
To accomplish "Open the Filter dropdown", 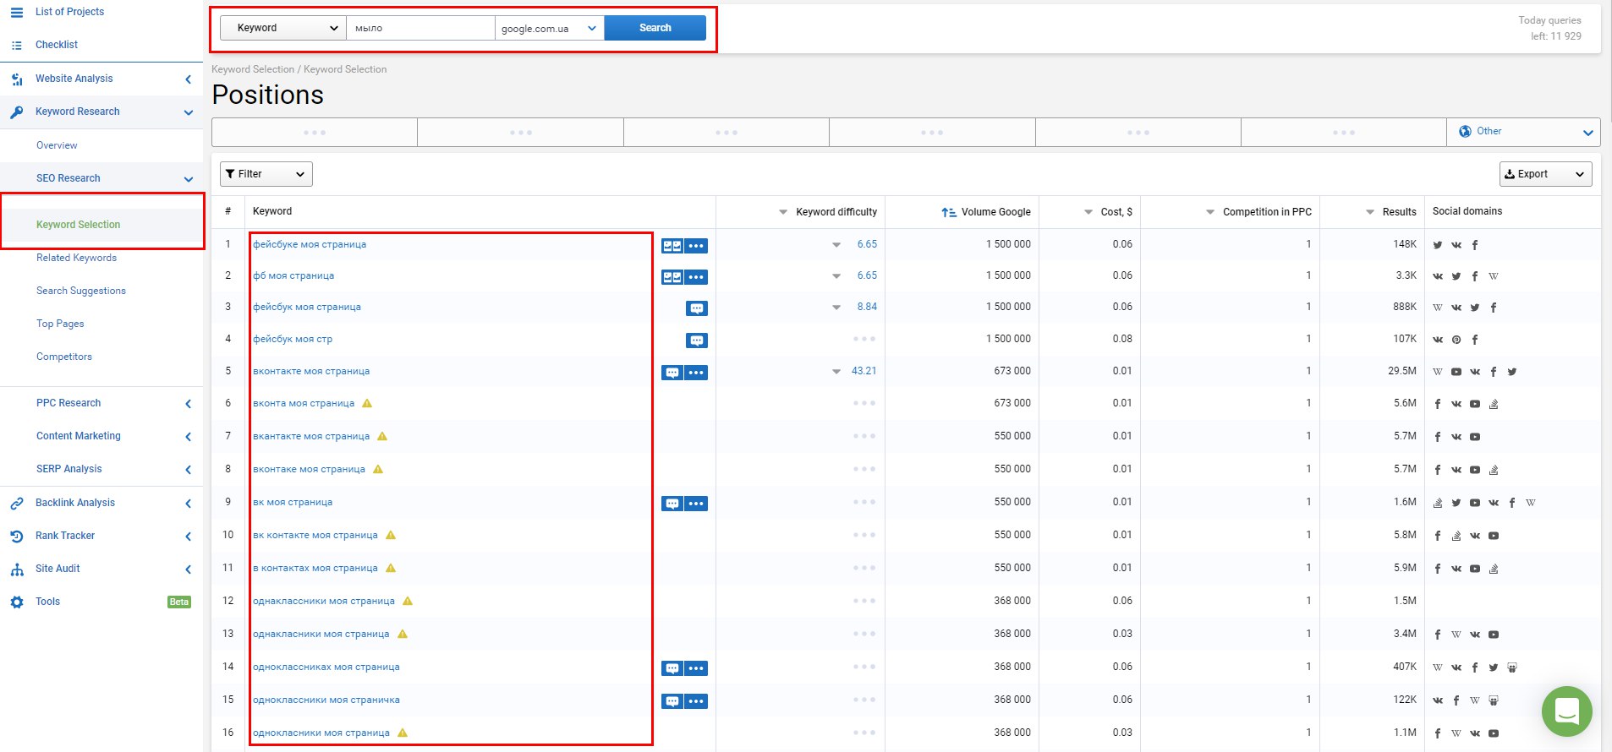I will pos(266,174).
